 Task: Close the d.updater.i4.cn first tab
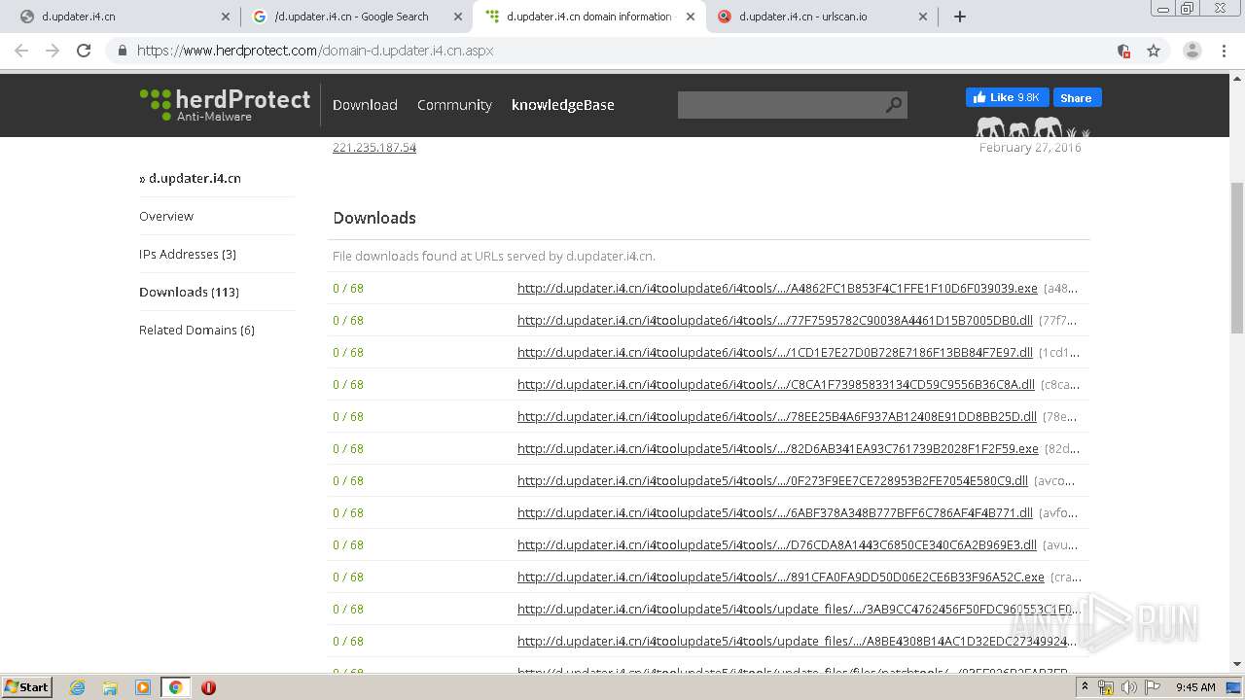coord(226,17)
